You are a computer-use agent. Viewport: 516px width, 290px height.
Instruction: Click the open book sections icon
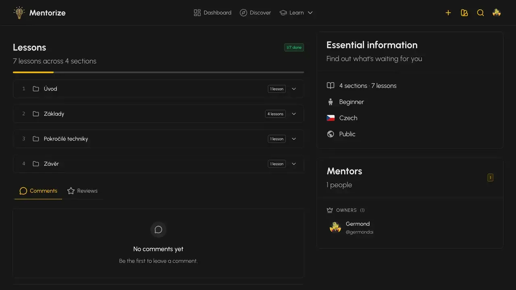[x=331, y=85]
